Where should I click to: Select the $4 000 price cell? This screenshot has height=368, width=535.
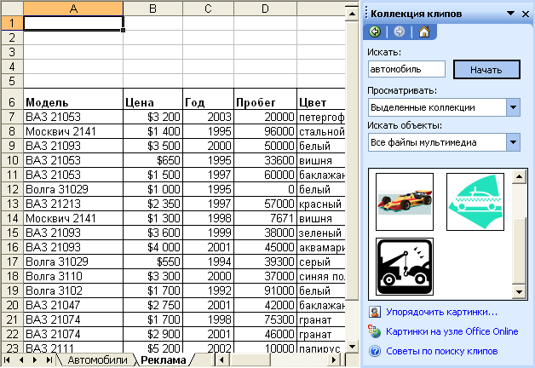[x=152, y=247]
